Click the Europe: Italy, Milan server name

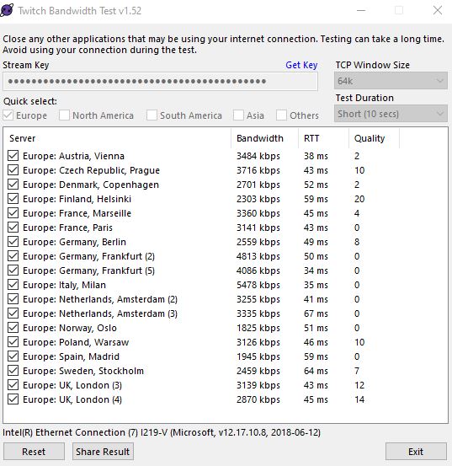(64, 285)
